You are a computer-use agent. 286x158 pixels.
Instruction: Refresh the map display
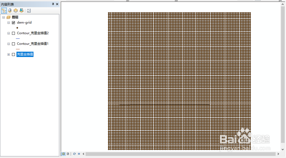click(74, 154)
